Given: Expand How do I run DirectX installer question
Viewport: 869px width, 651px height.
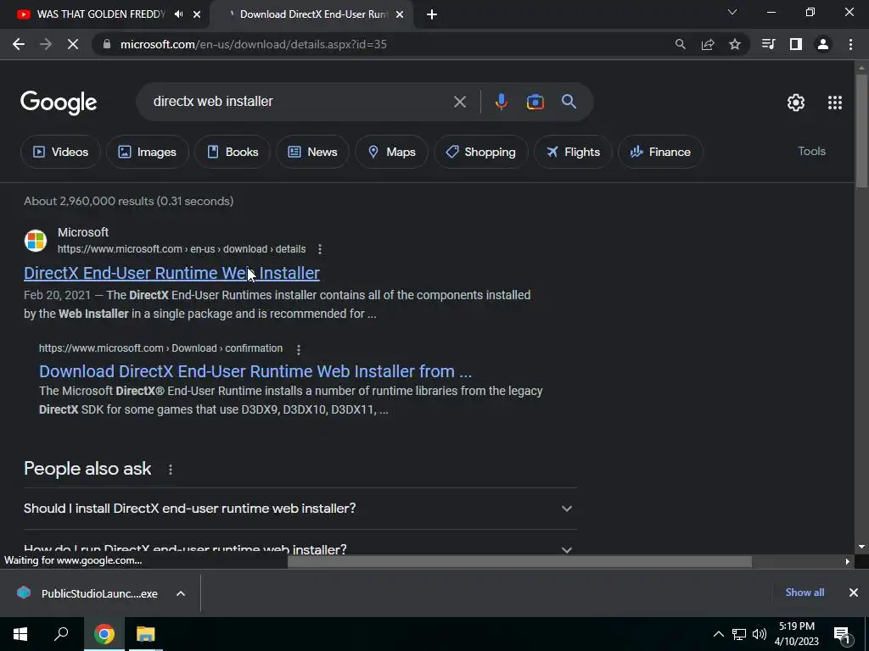Looking at the screenshot, I should tap(300, 548).
